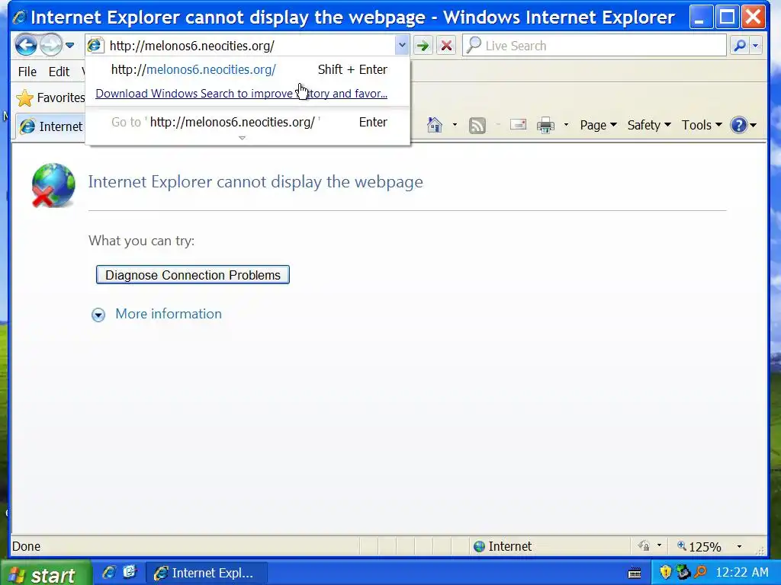The height and width of the screenshot is (585, 781).
Task: Click the red Stop button
Action: [x=446, y=46]
